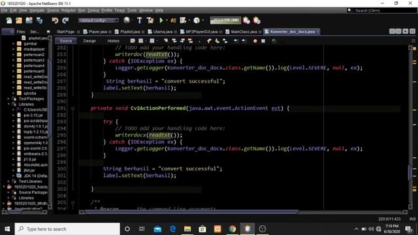Click the first profiler snapshot icon after memory bar

click(247, 20)
